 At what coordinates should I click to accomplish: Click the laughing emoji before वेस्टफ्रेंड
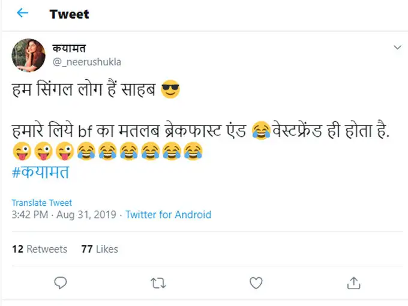261,130
